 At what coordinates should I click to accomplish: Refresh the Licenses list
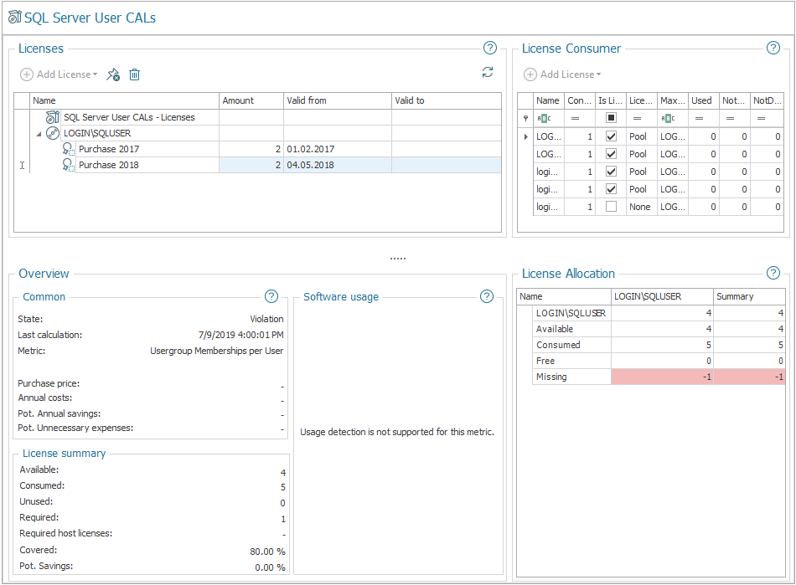tap(488, 72)
